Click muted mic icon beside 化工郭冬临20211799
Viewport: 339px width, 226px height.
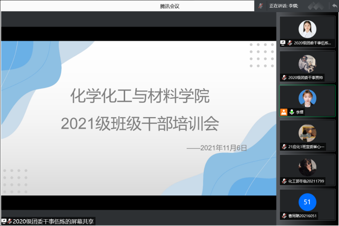284,181
